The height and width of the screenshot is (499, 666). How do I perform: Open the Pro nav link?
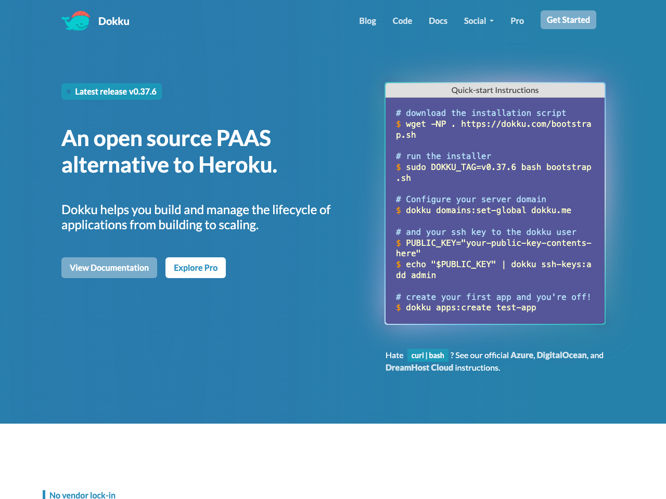pyautogui.click(x=517, y=21)
